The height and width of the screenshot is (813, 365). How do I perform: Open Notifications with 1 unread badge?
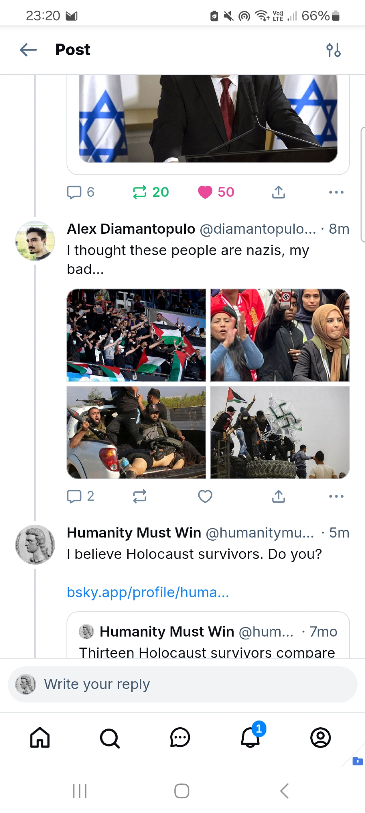coord(251,737)
